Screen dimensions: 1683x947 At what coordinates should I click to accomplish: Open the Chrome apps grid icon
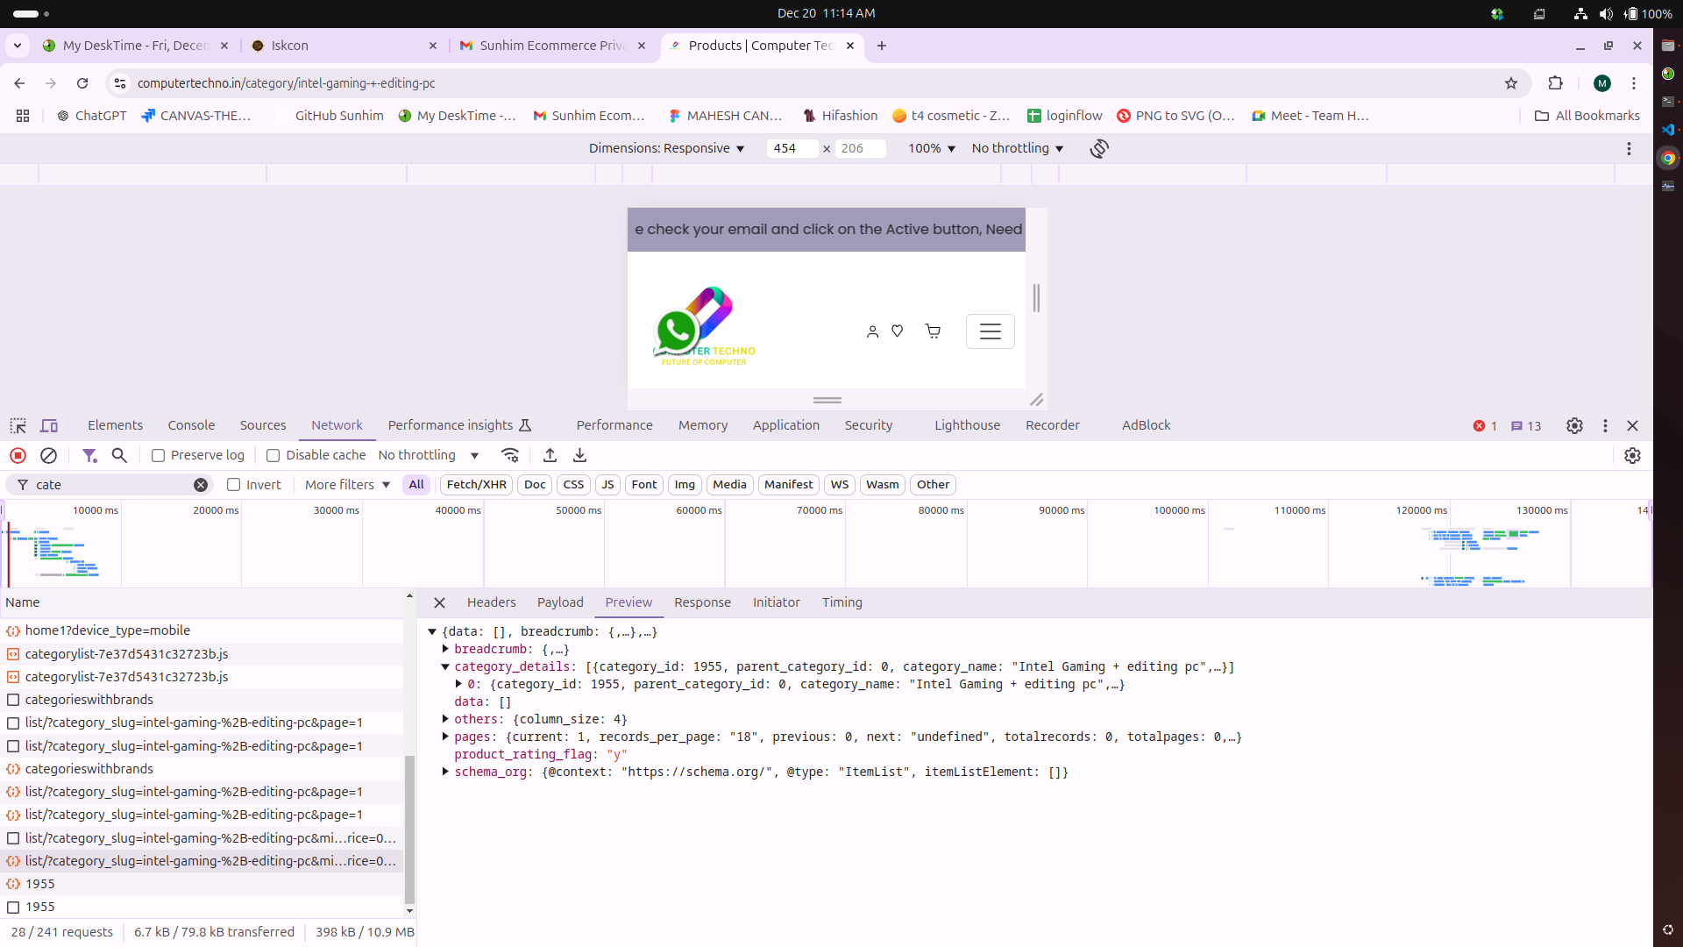(23, 116)
